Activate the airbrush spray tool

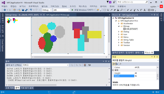[135, 10]
